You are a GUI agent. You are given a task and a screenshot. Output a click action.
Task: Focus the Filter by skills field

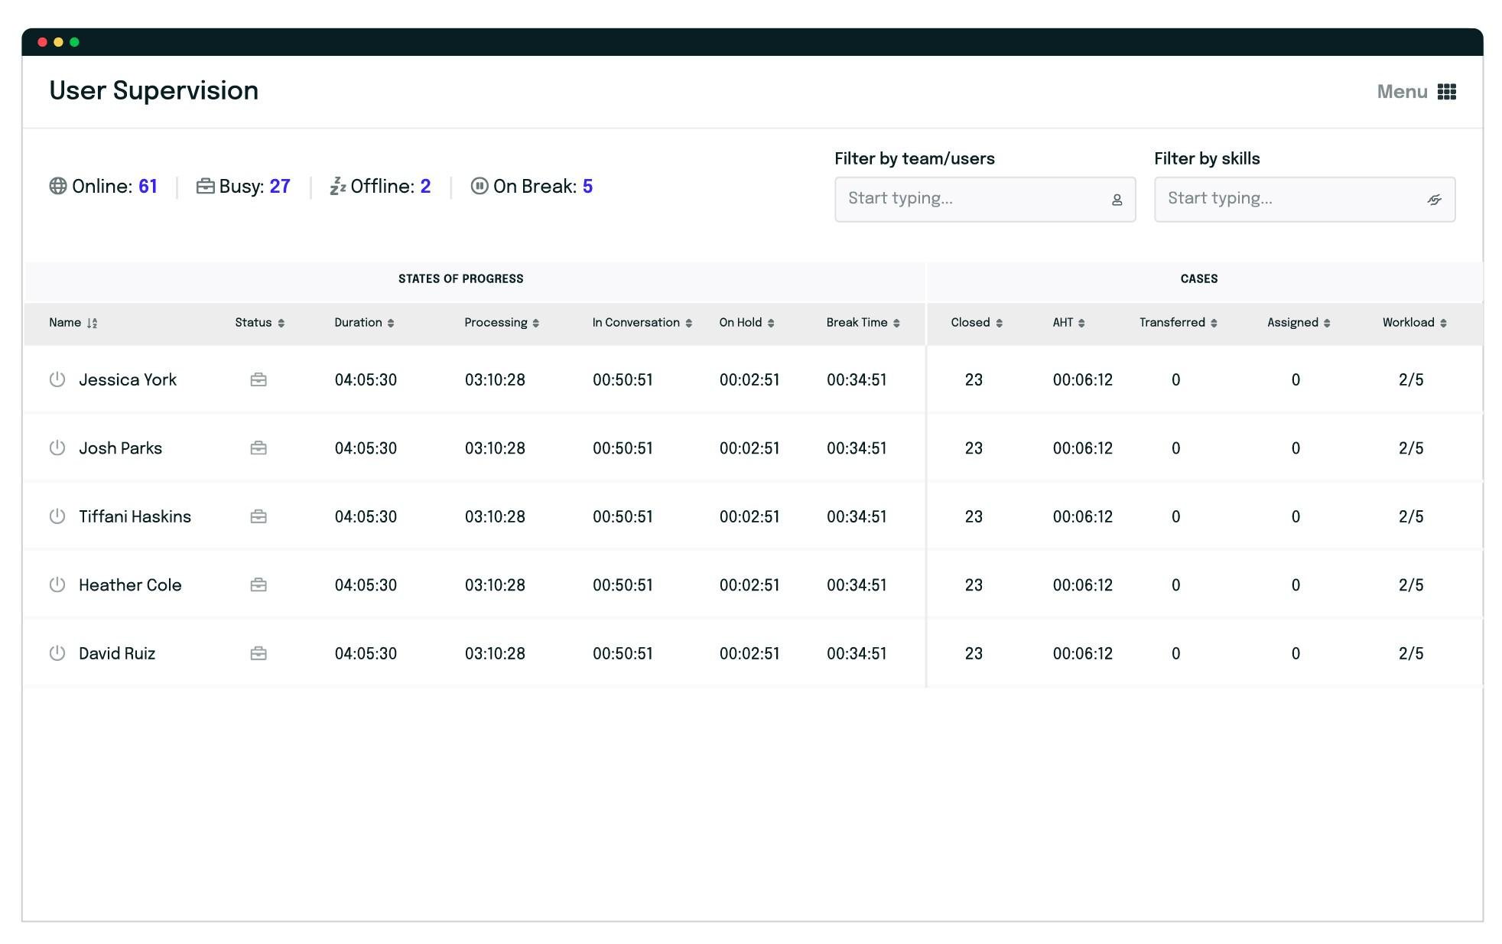[1305, 200]
